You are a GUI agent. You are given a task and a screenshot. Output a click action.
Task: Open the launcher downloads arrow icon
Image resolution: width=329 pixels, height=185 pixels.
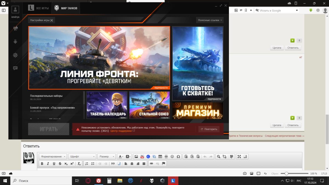[x=15, y=42]
